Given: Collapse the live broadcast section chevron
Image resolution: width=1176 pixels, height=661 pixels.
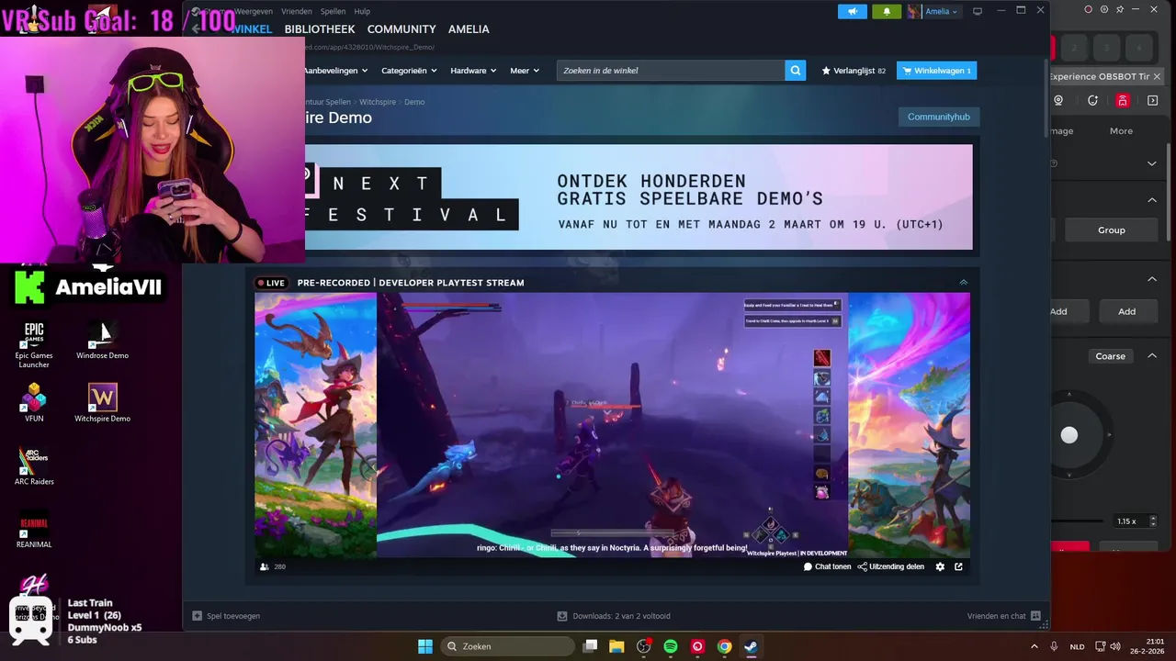Looking at the screenshot, I should 963,283.
